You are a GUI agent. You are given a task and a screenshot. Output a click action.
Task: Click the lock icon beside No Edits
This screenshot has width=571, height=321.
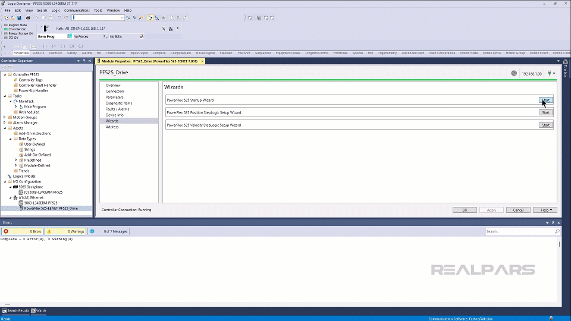pyautogui.click(x=142, y=36)
